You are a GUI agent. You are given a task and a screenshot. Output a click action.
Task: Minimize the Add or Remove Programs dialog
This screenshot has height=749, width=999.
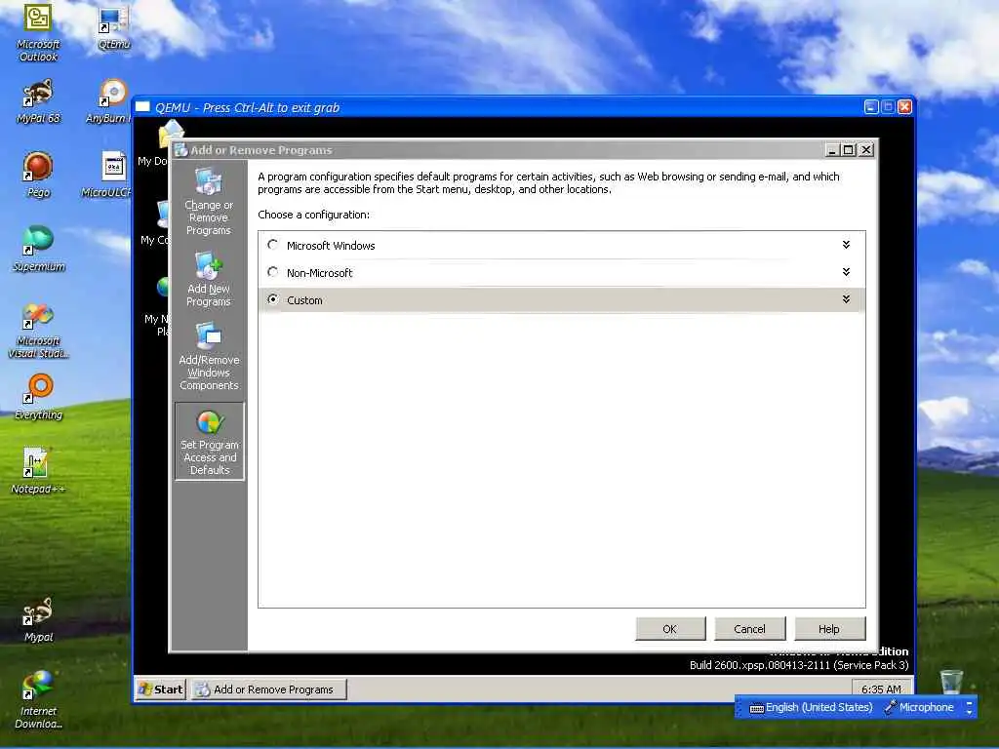click(832, 150)
